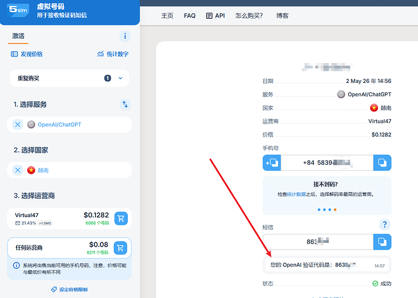Open the 统计数字 link
The height and width of the screenshot is (298, 418).
pos(118,54)
